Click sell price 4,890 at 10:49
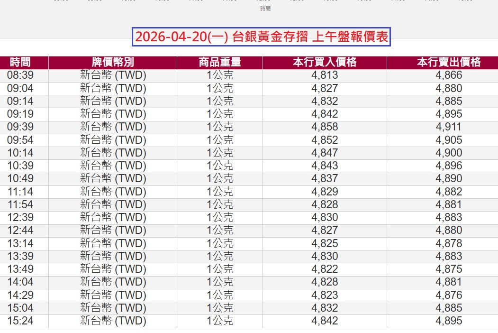Viewport: 498px width, 333px height. 449,178
